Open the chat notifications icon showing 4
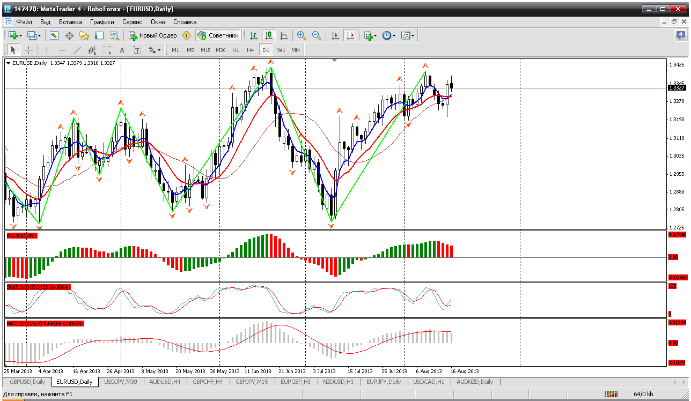This screenshot has height=401, width=691. tap(680, 35)
